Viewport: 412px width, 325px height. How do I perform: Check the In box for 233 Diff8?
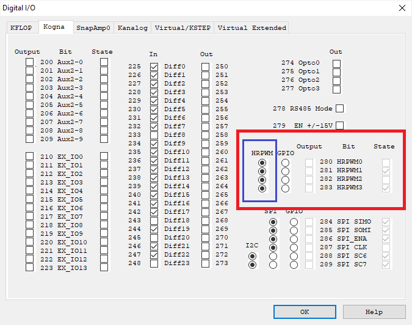[154, 135]
